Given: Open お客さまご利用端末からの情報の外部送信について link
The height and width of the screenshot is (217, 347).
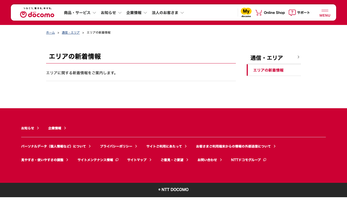Looking at the screenshot, I should click(x=236, y=146).
